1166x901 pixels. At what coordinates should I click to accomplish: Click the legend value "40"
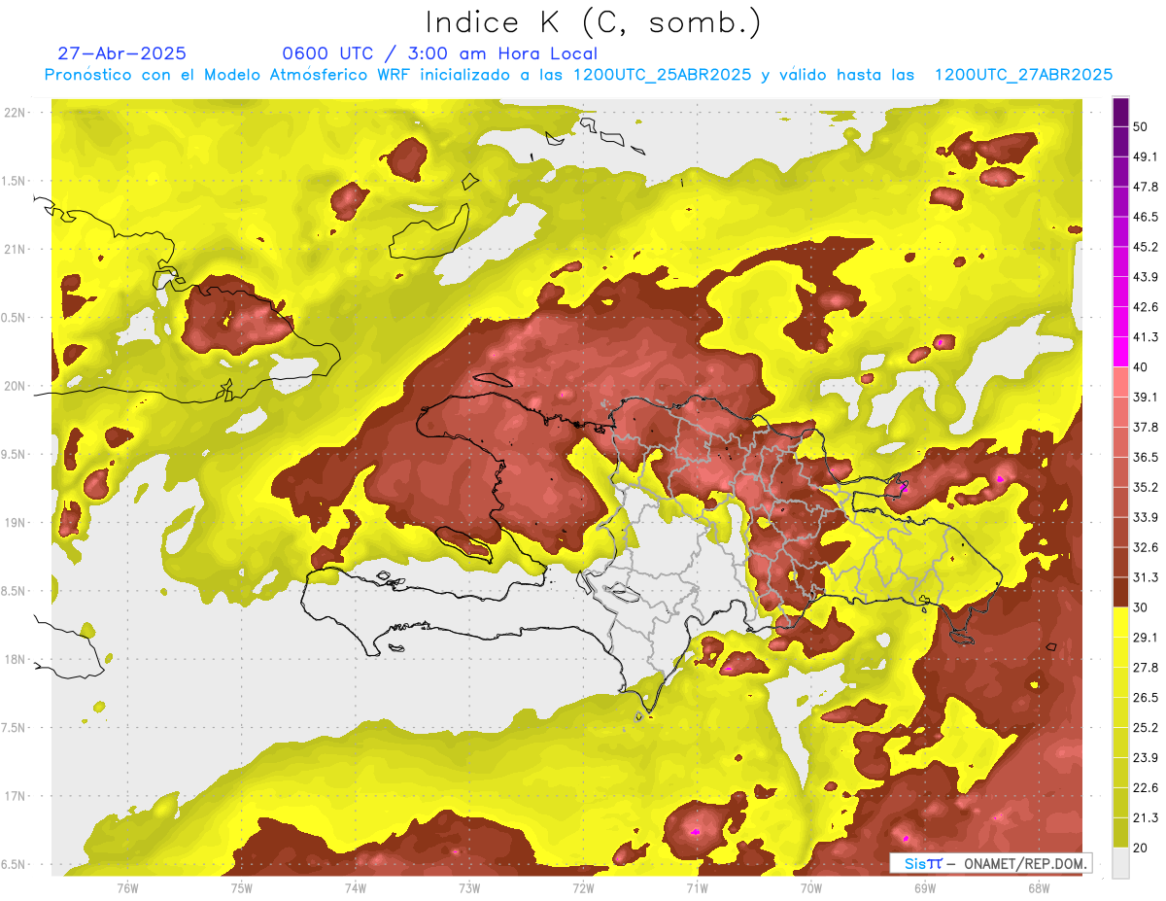1141,367
